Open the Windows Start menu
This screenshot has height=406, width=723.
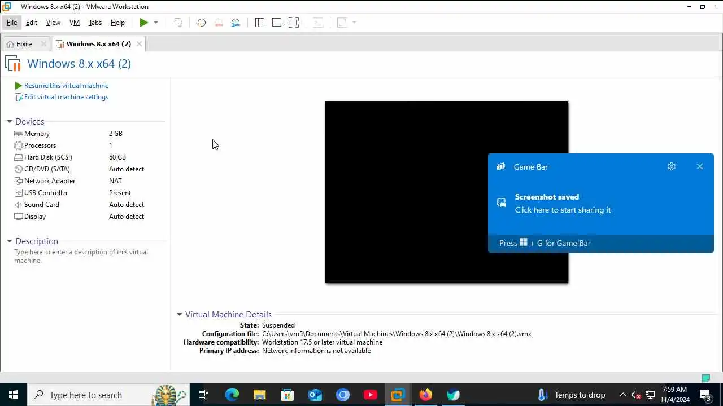click(14, 395)
